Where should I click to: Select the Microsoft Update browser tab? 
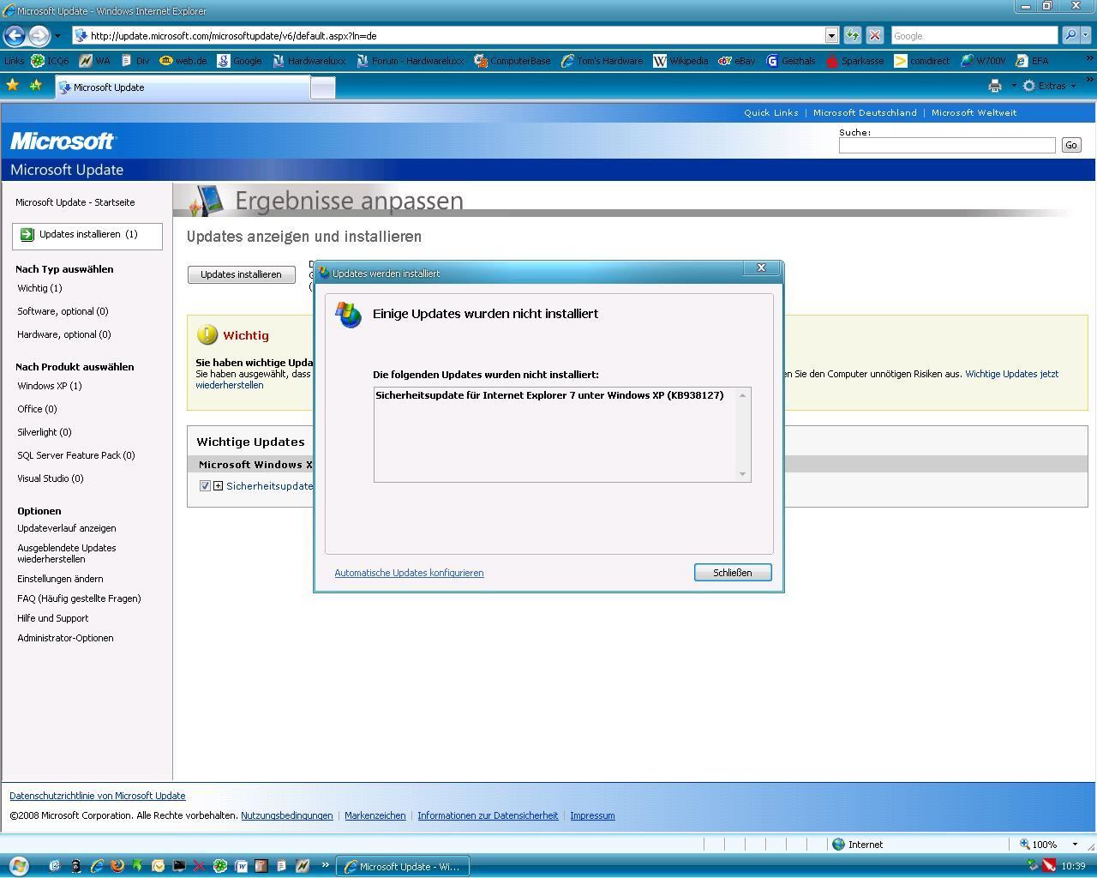pos(182,87)
